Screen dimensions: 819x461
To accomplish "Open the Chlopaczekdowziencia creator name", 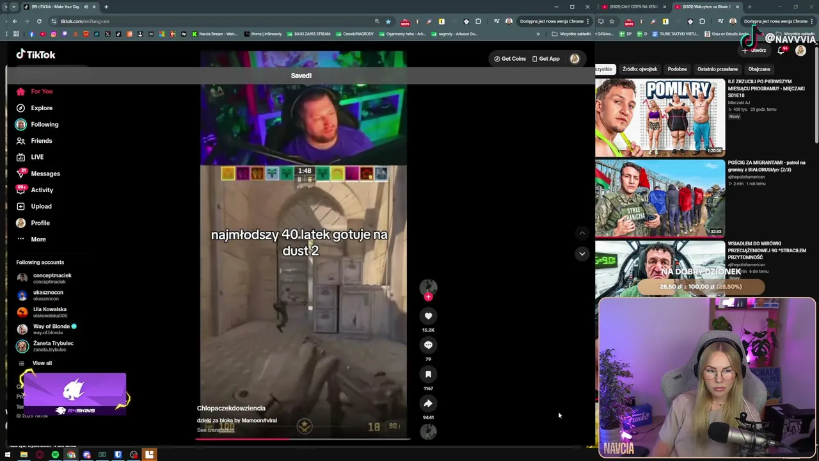I will [x=231, y=408].
